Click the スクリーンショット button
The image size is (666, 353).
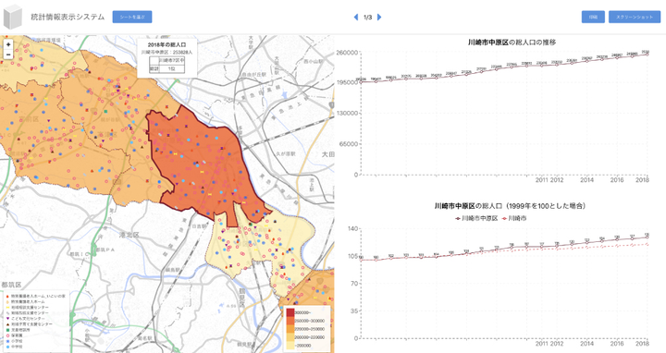pyautogui.click(x=635, y=17)
